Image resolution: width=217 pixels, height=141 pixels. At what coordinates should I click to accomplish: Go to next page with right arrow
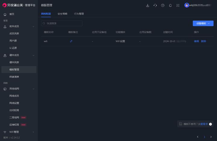tap(211, 137)
